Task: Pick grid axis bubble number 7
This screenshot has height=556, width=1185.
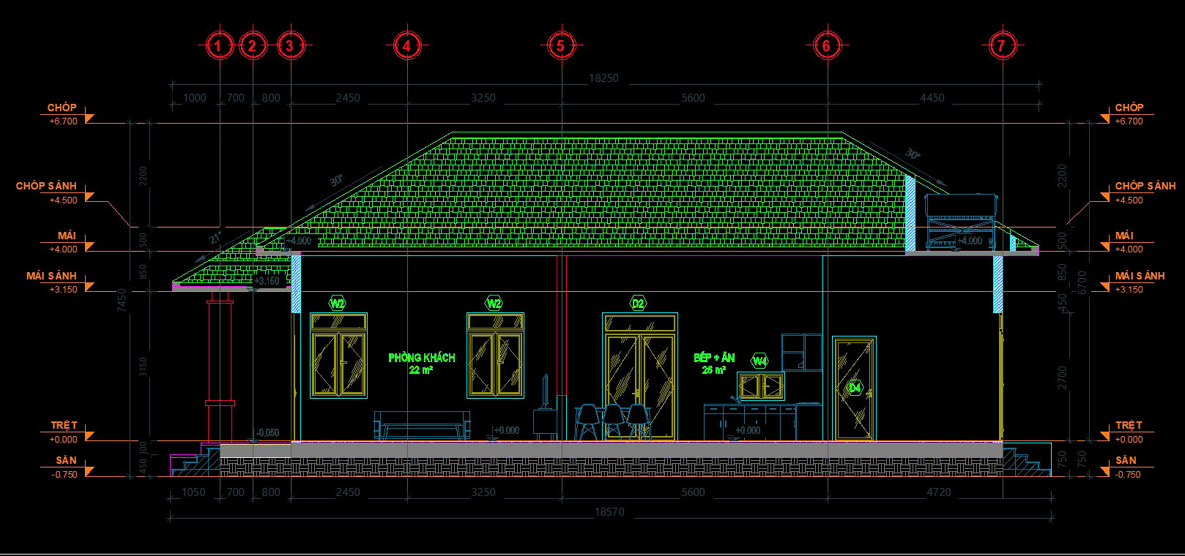Action: [x=1001, y=46]
